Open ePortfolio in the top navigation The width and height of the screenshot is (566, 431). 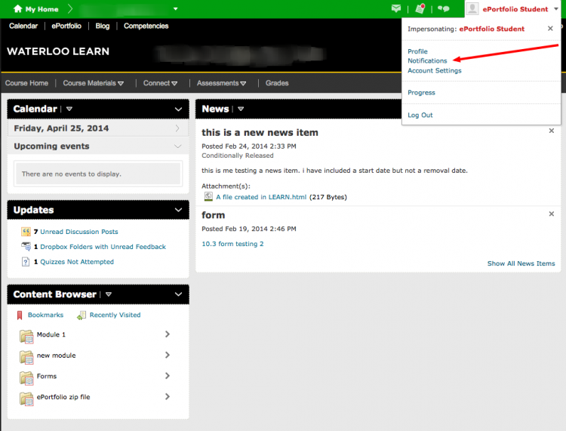(x=66, y=26)
